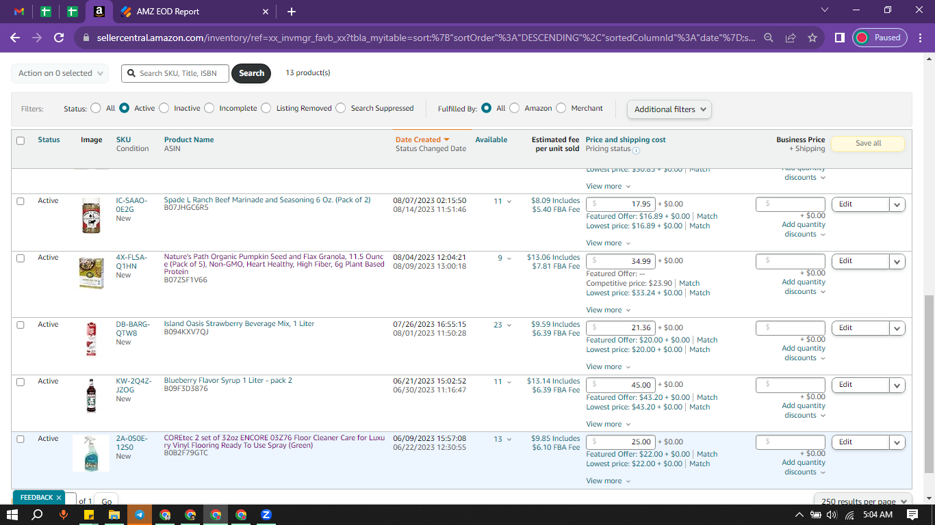This screenshot has width=935, height=525.
Task: Tick the select-all checkbox in table header
Action: click(x=21, y=141)
